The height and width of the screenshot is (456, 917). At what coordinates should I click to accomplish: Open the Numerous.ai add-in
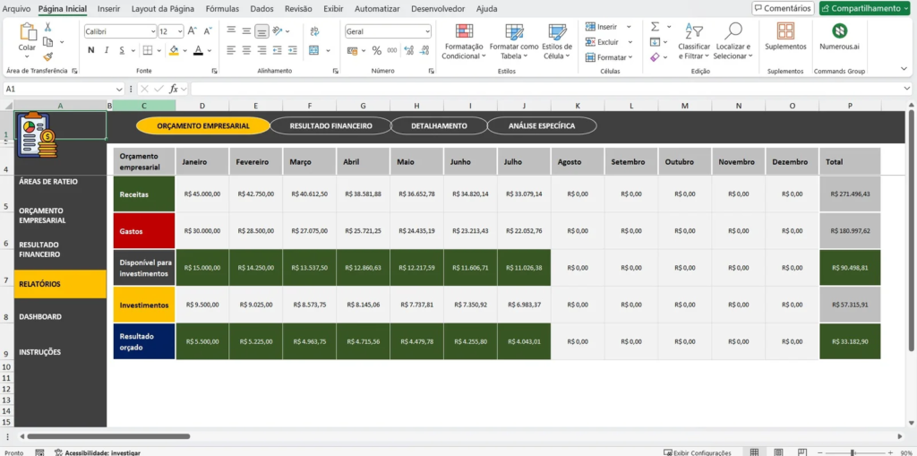pyautogui.click(x=839, y=31)
